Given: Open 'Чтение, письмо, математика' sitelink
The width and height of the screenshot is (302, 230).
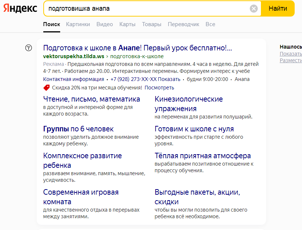Looking at the screenshot, I should (91, 99).
